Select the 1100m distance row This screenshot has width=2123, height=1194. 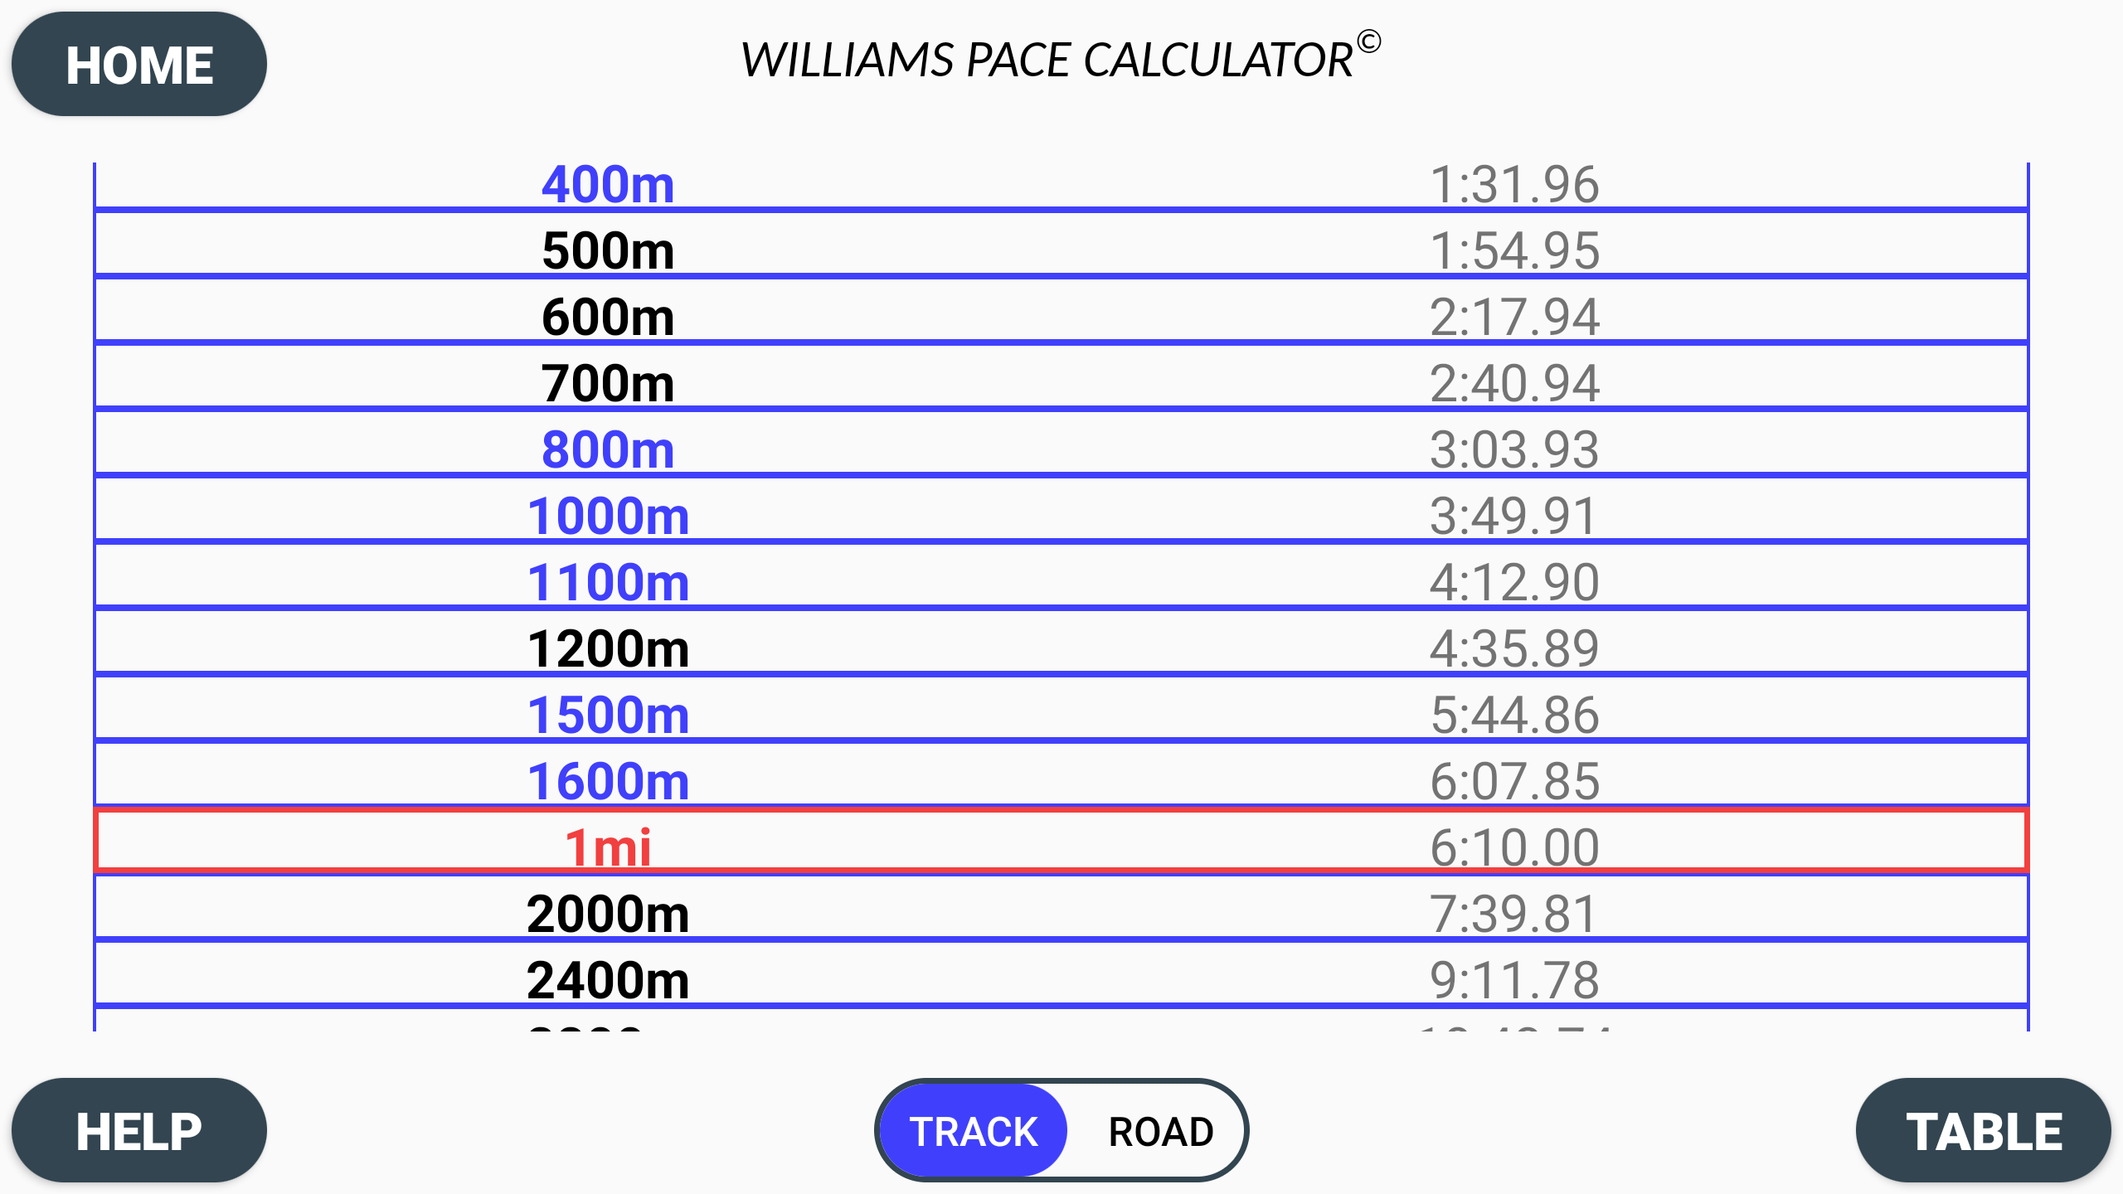[610, 580]
